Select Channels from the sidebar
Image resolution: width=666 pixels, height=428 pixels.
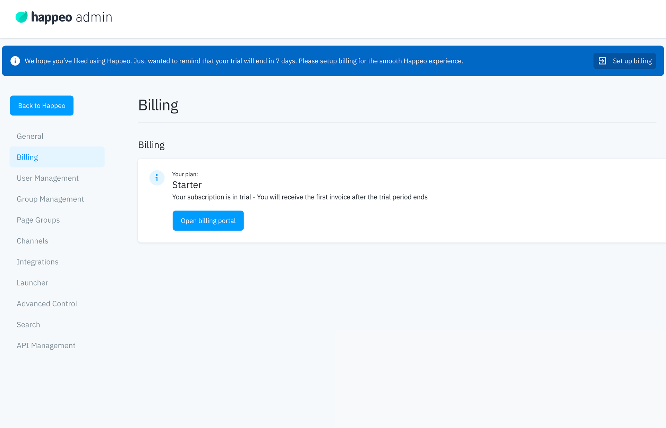pos(32,241)
